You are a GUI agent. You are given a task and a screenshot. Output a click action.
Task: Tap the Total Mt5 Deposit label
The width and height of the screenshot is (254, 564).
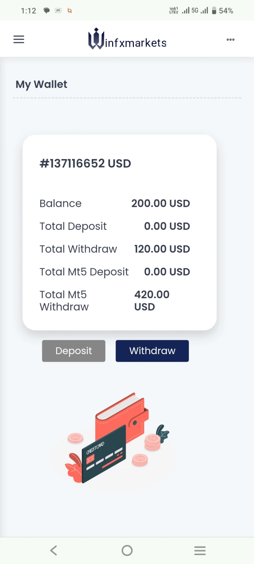[84, 272]
